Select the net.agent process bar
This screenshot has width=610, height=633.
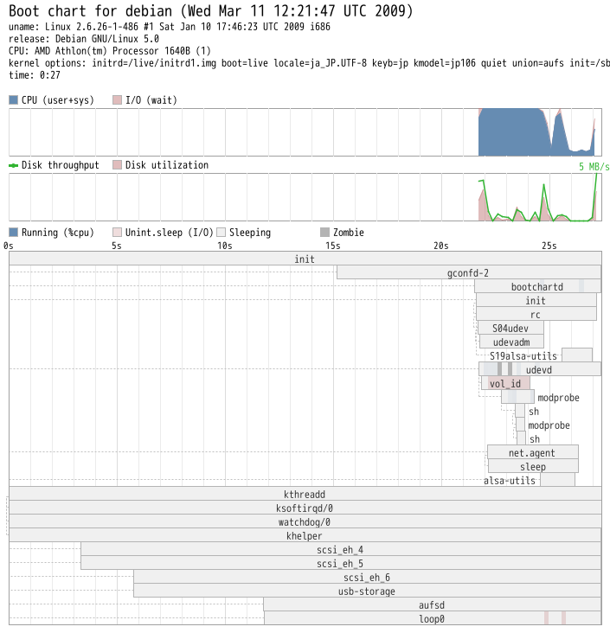pyautogui.click(x=533, y=452)
